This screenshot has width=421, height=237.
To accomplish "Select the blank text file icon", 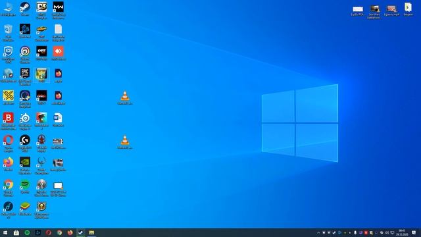I will pos(59,32).
